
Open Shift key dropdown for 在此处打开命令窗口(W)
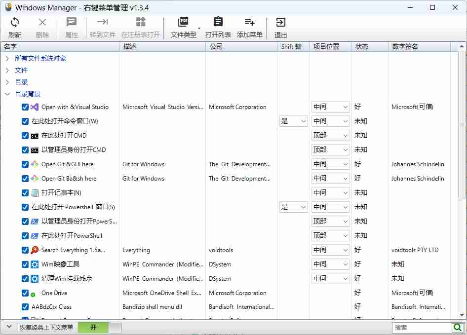(x=293, y=121)
